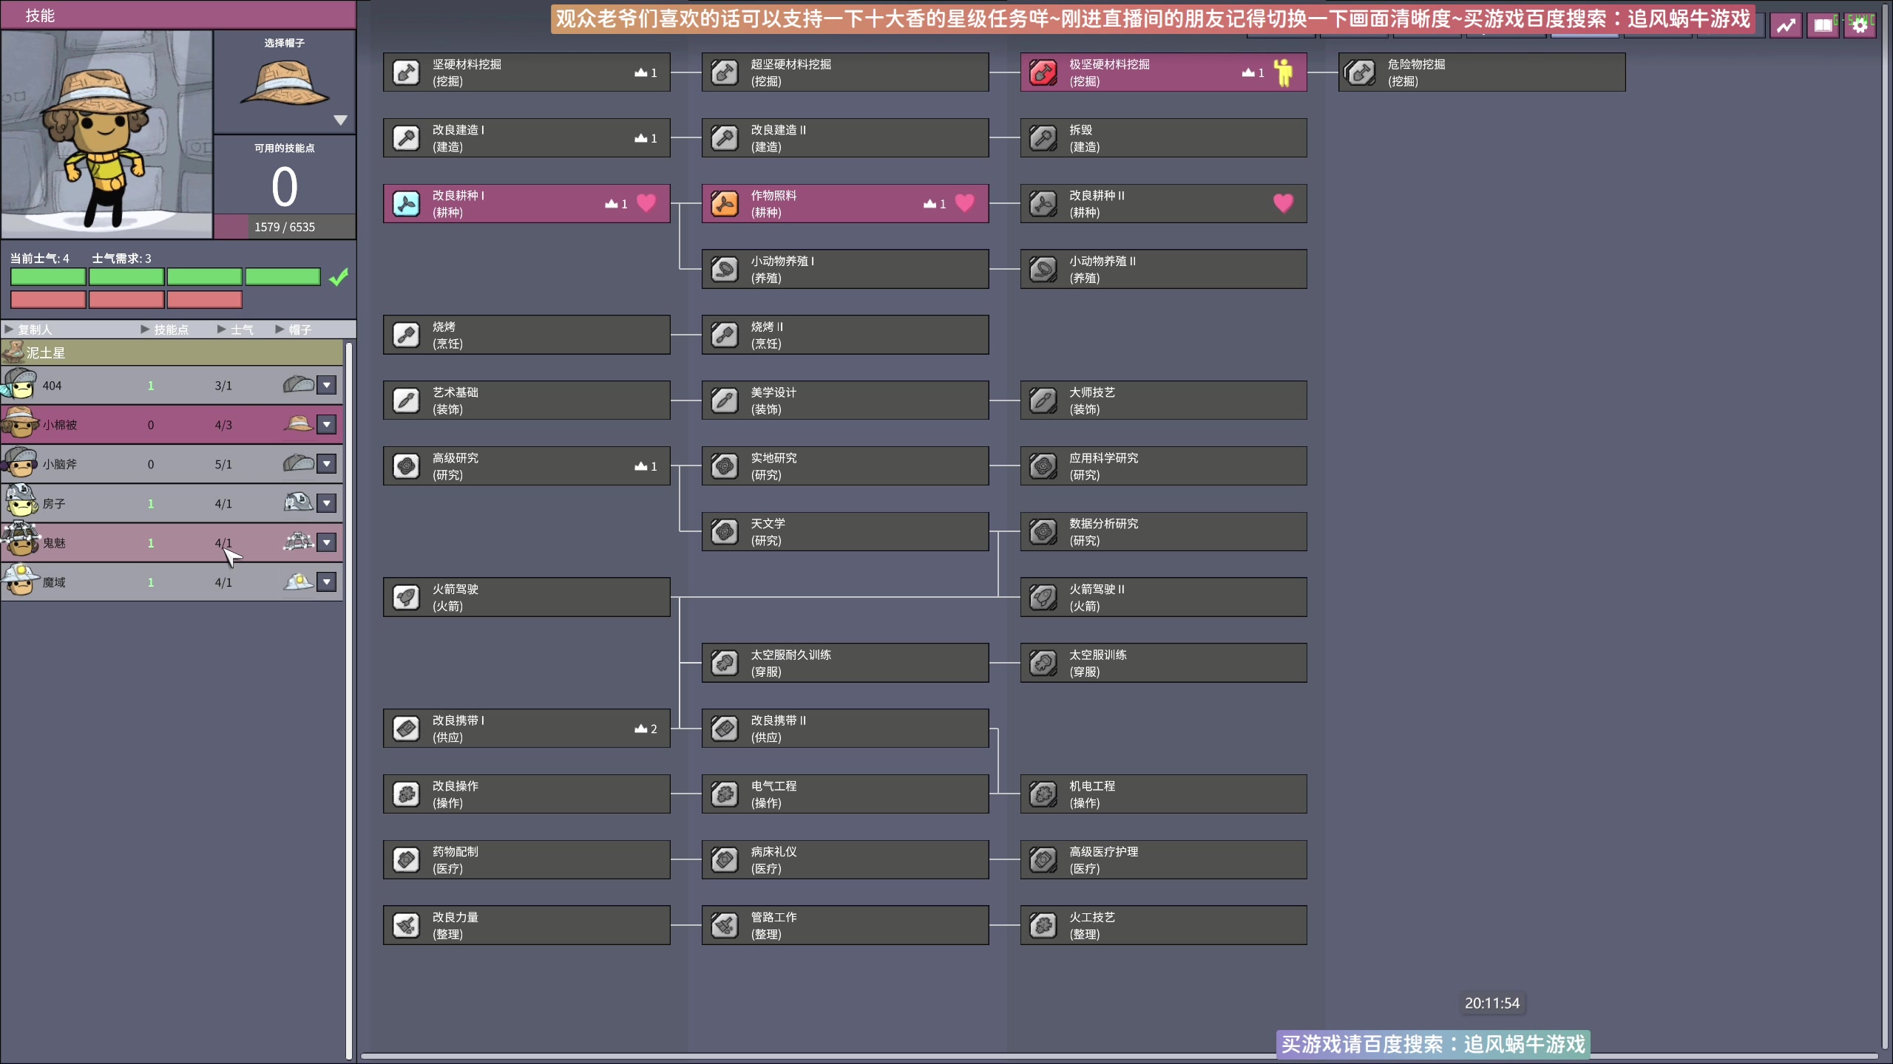The image size is (1893, 1064).
Task: Open the book database icon at top right
Action: tap(1823, 26)
